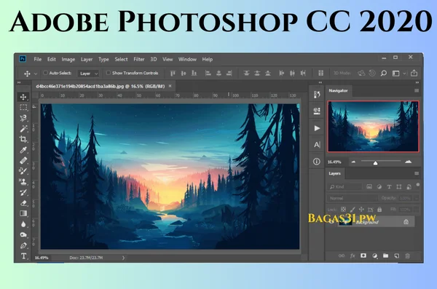Open the Actions panel play icon
Viewport: 437px width, 289px height.
click(317, 128)
